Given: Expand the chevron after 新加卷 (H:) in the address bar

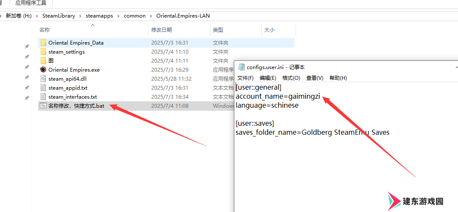Looking at the screenshot, I should click(x=37, y=16).
